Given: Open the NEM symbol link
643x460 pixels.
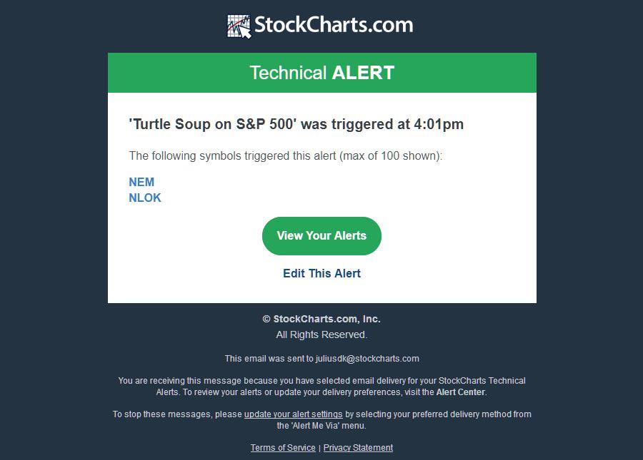Looking at the screenshot, I should pyautogui.click(x=141, y=182).
